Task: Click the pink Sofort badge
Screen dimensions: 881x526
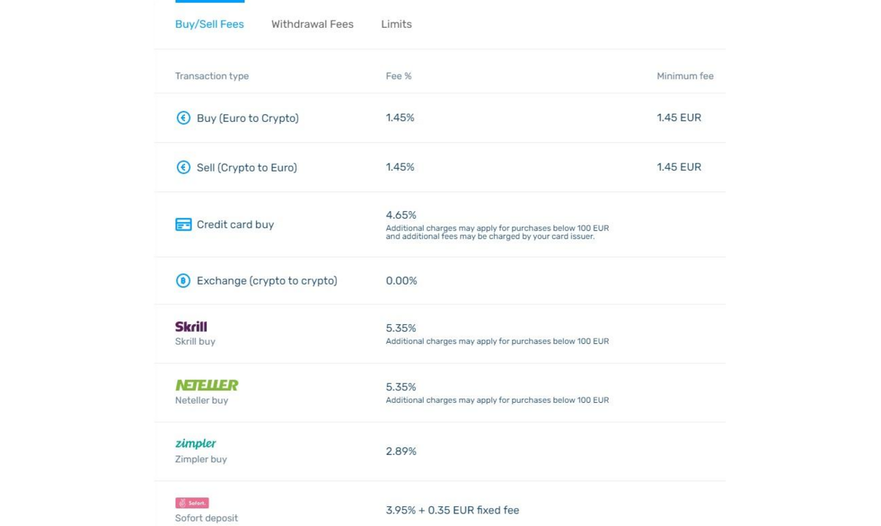Action: [192, 503]
